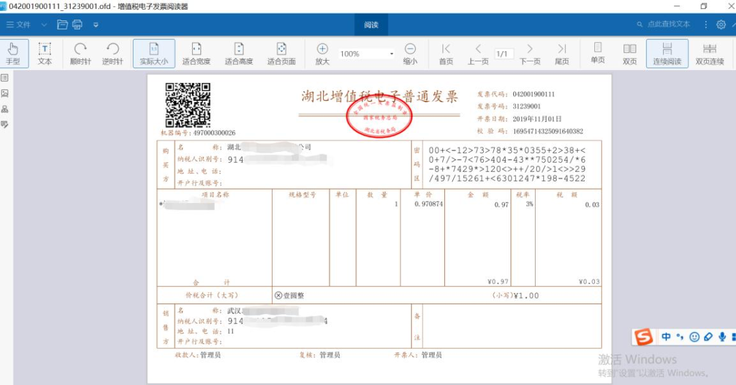Screen dimensions: 736x385
Task: Click the open folder icon
Action: [x=63, y=25]
